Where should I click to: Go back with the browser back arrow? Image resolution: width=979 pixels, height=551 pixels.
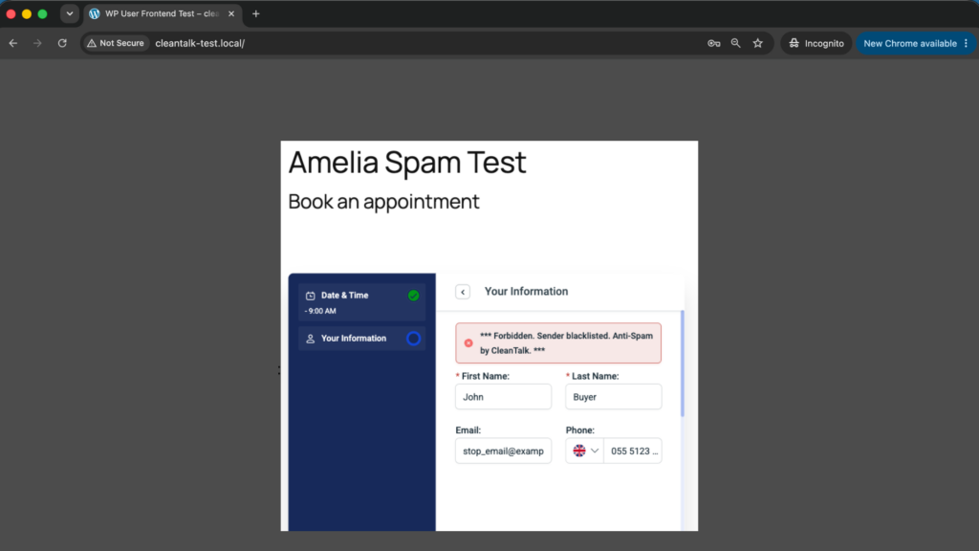click(13, 43)
